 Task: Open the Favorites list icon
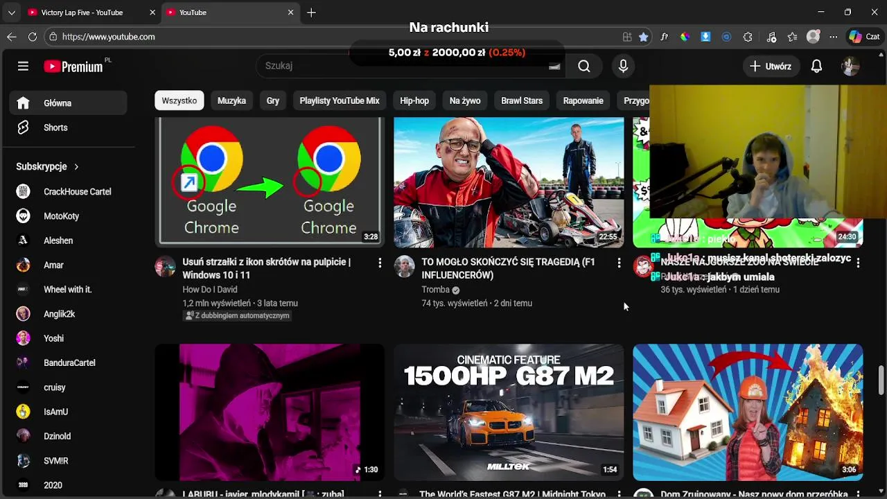click(793, 37)
